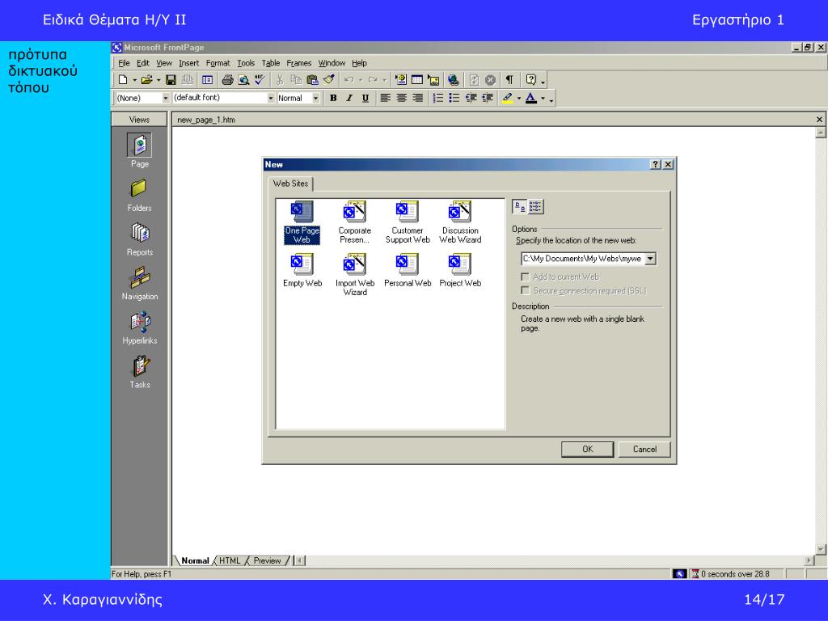
Task: Tick the Add to current Web checkbox
Action: coord(525,277)
